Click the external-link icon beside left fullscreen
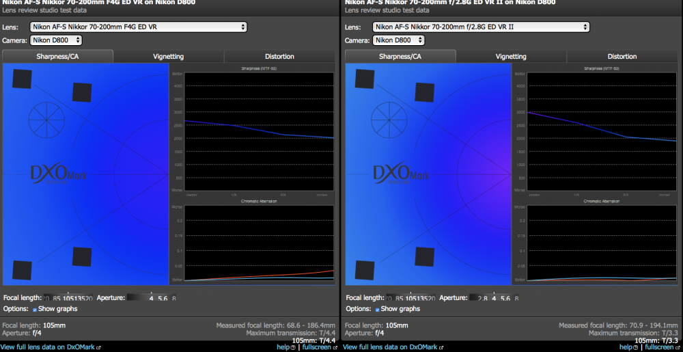Viewport: 683px width, 352px height. 335,348
